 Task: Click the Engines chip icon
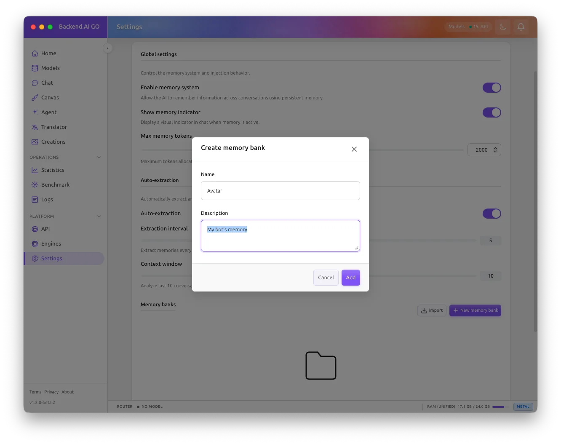click(x=35, y=244)
